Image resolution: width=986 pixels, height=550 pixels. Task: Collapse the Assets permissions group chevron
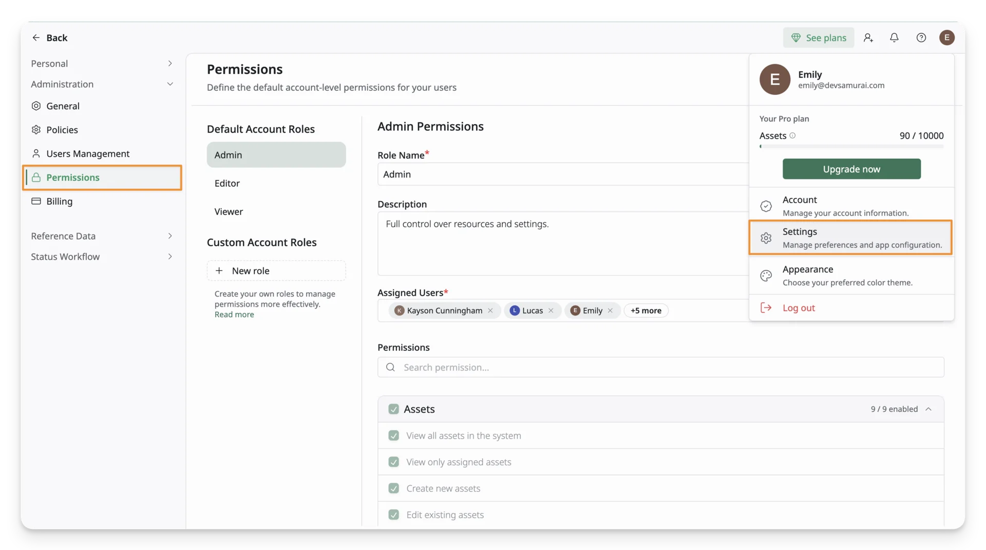tap(928, 409)
